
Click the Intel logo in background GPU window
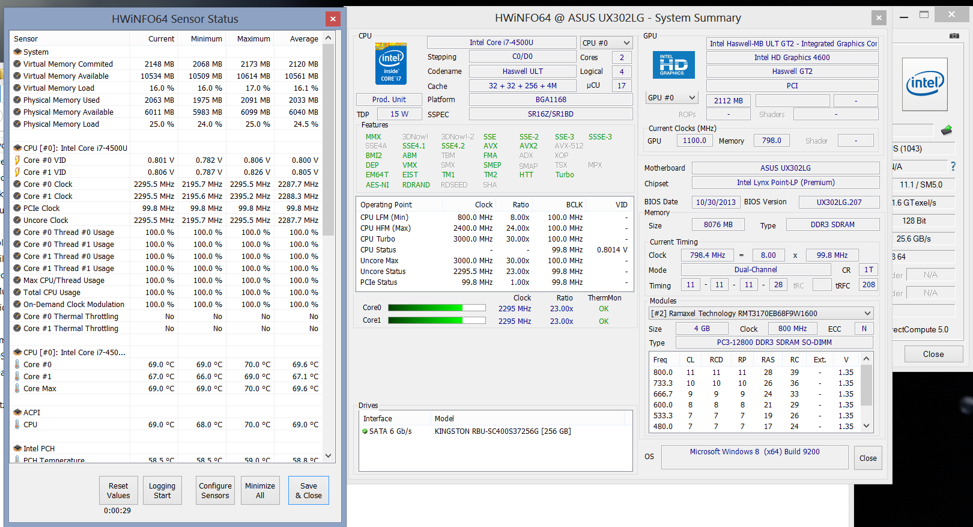coord(924,84)
